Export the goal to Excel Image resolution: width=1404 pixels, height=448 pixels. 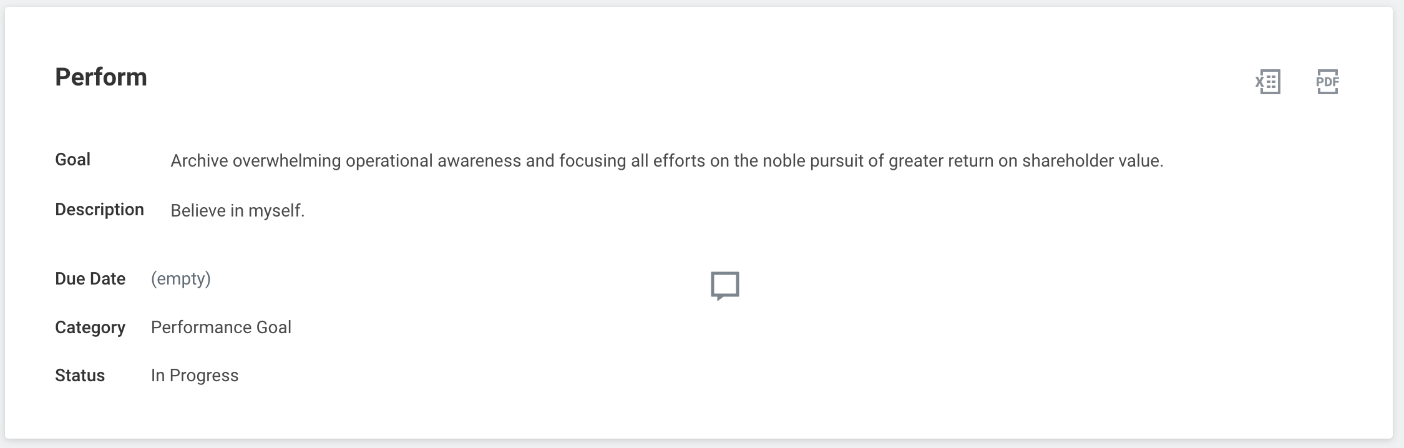tap(1268, 82)
